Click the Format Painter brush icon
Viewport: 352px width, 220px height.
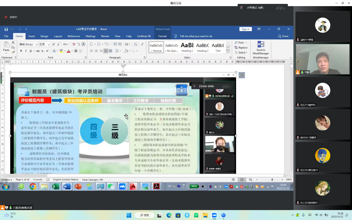click(x=13, y=52)
